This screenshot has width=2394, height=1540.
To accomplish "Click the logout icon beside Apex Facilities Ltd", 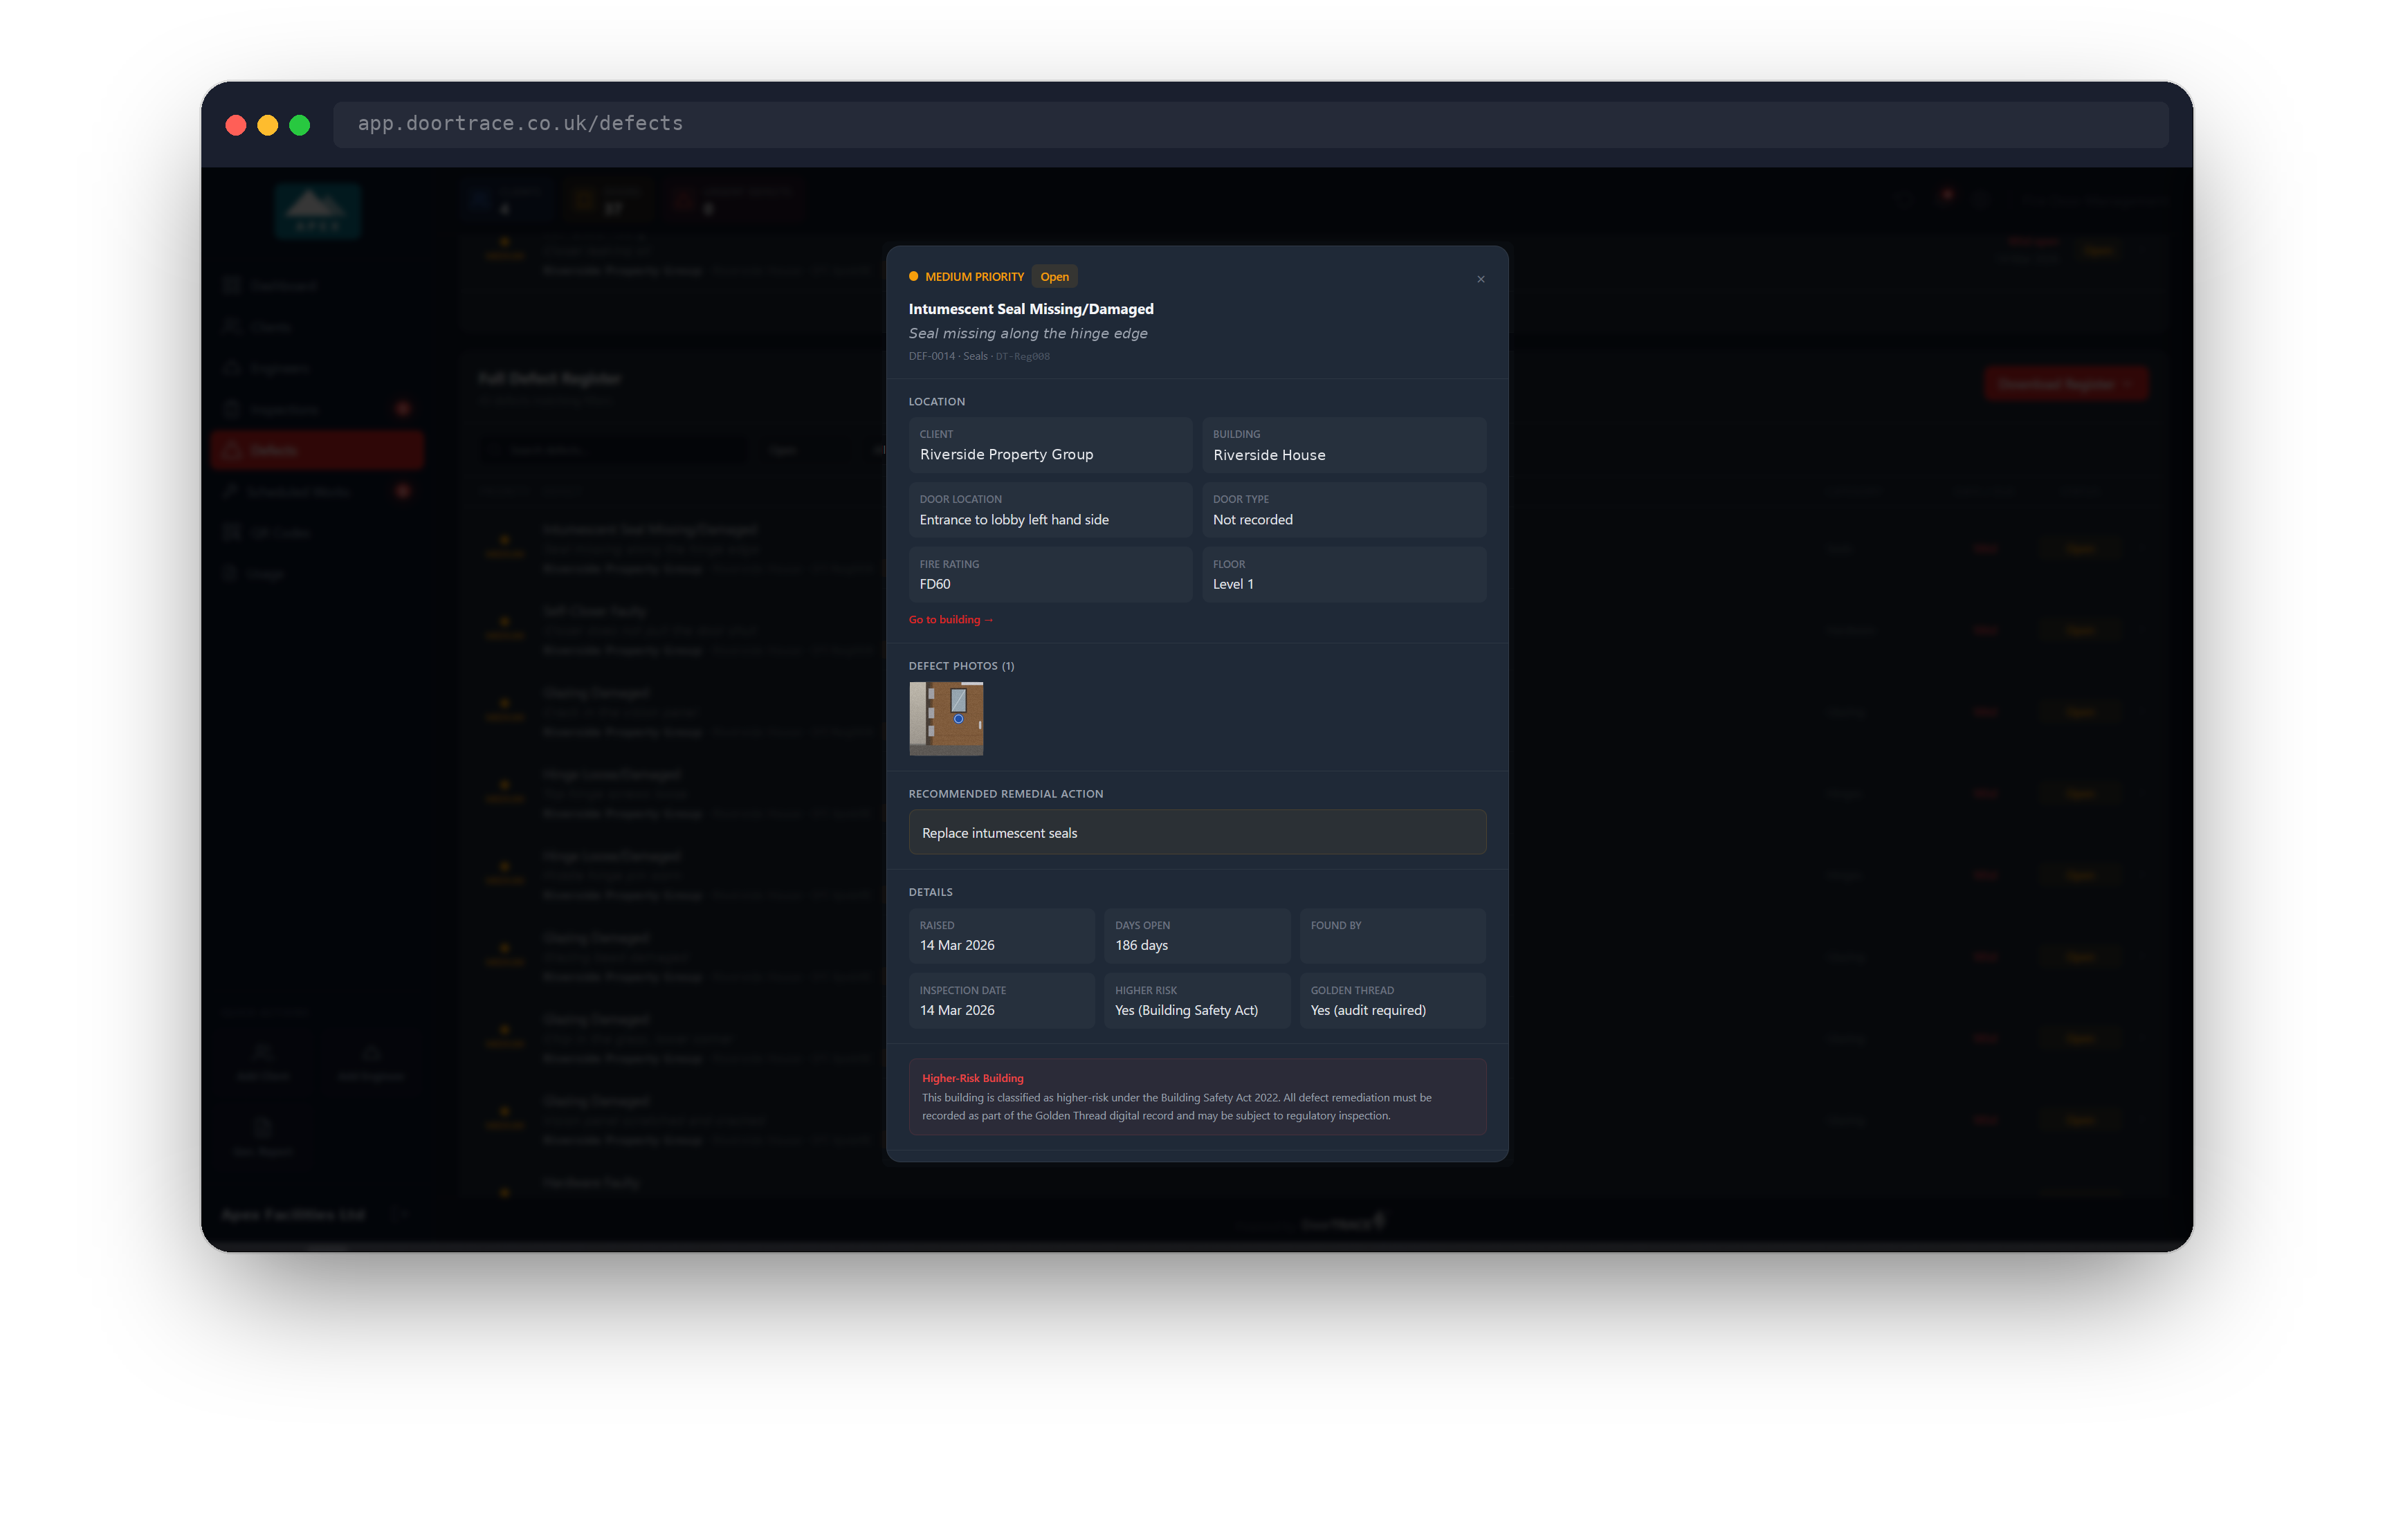I will click(399, 1214).
